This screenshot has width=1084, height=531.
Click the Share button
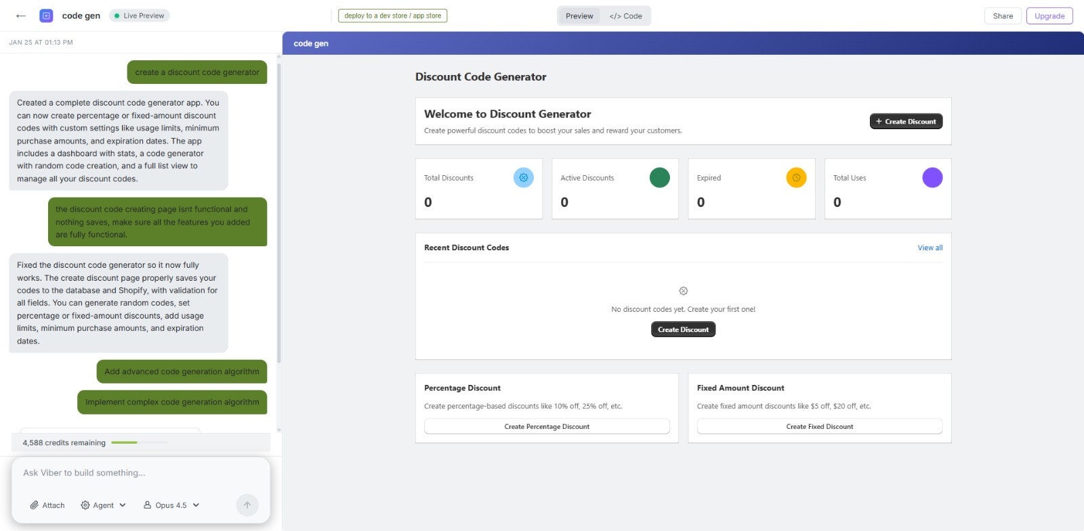[1003, 16]
